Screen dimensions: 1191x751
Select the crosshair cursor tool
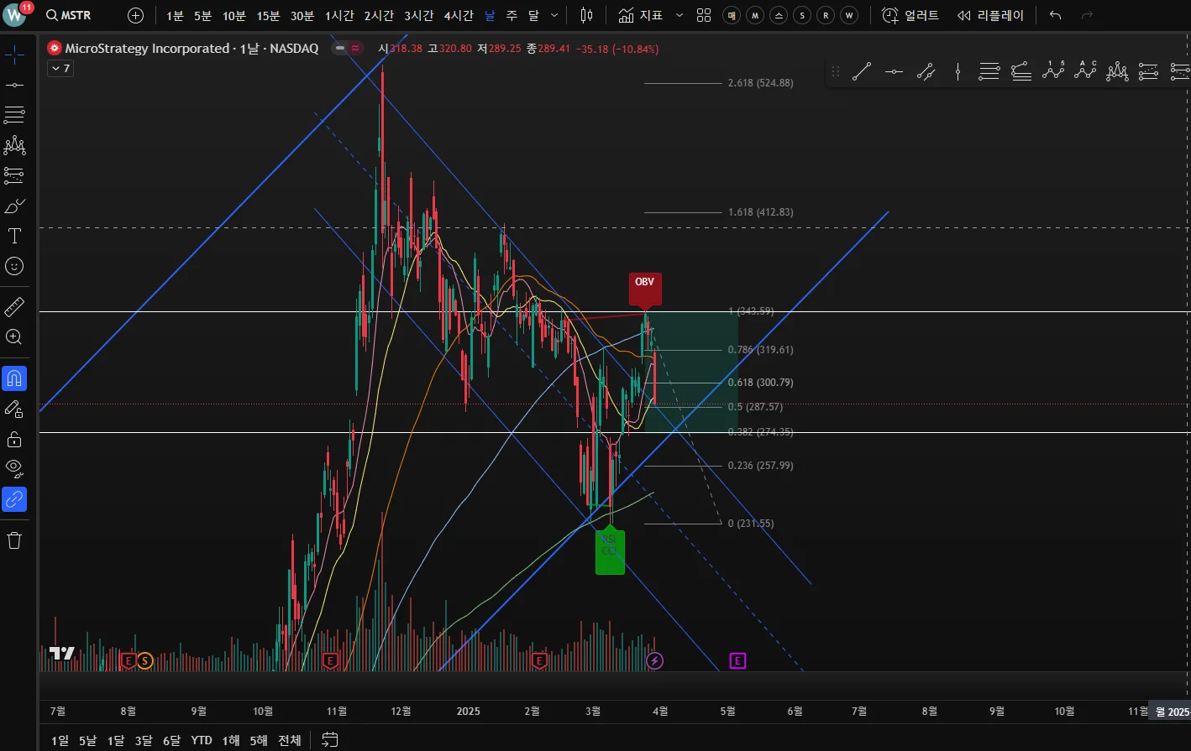[x=14, y=55]
